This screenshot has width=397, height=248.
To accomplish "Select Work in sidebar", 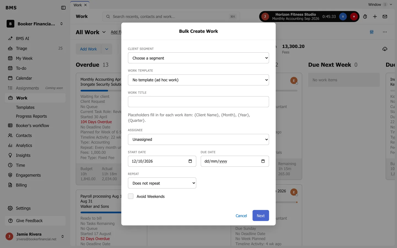I will coord(35,98).
